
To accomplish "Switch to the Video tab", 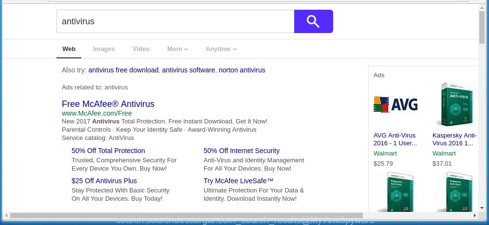I will tap(141, 49).
